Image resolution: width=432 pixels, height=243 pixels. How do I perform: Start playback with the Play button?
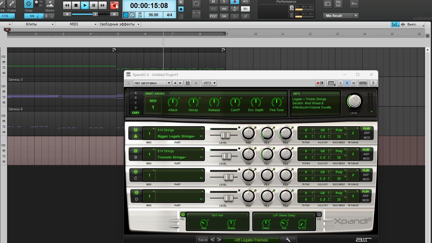85,5
